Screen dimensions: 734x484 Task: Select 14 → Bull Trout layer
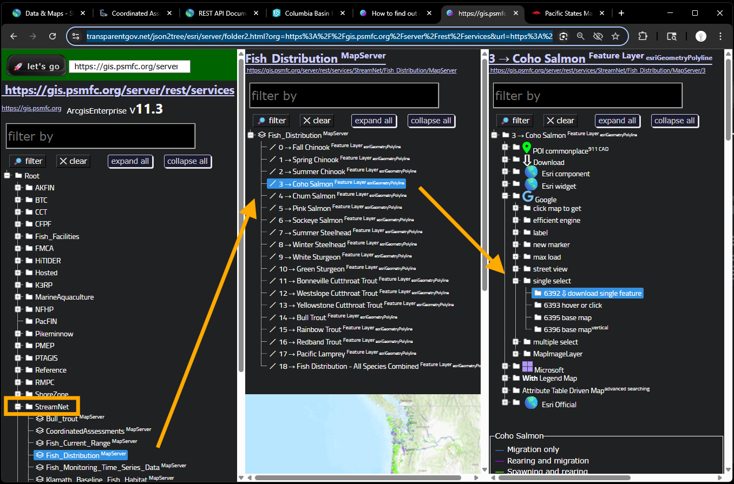333,317
